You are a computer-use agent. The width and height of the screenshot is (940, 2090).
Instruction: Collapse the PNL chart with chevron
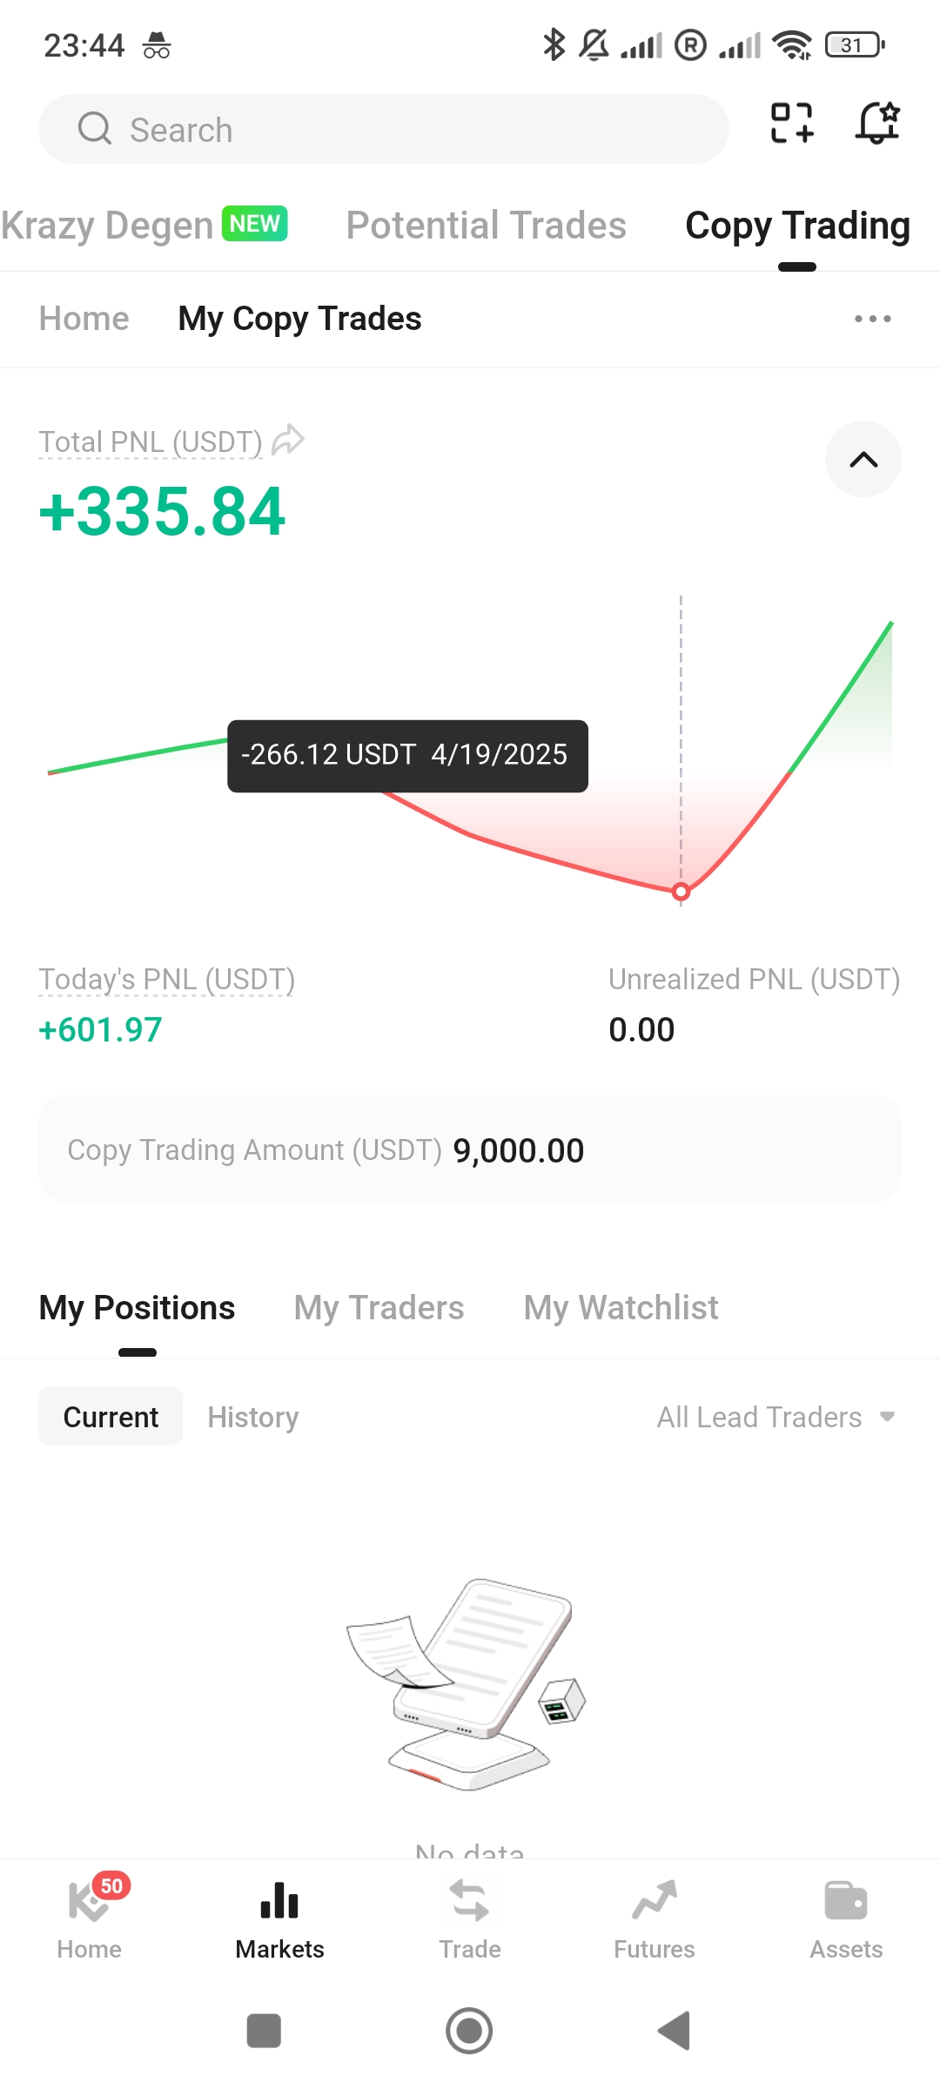tap(863, 459)
